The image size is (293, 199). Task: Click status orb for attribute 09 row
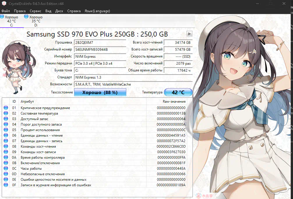[6, 152]
